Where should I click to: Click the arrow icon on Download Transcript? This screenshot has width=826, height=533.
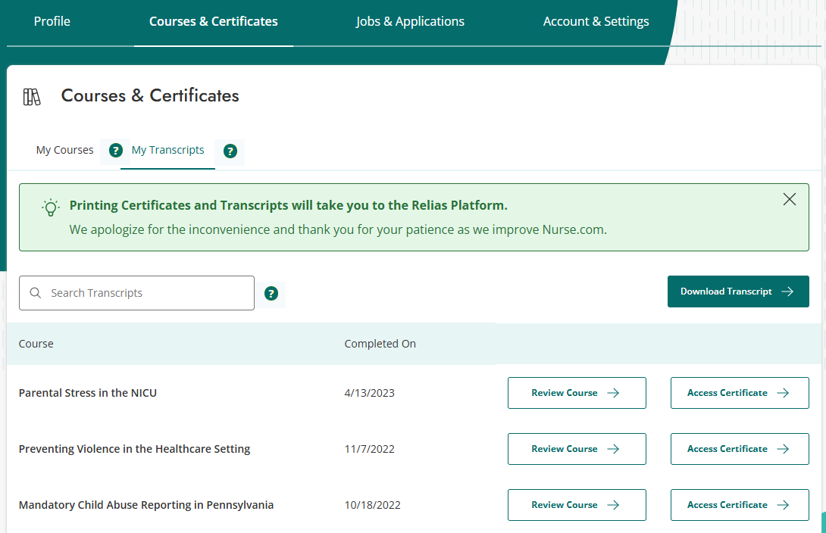coord(787,291)
